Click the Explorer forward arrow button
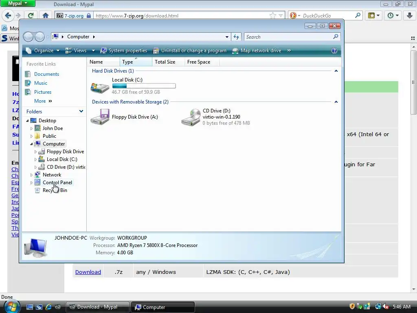Image resolution: width=417 pixels, height=313 pixels. [x=40, y=37]
